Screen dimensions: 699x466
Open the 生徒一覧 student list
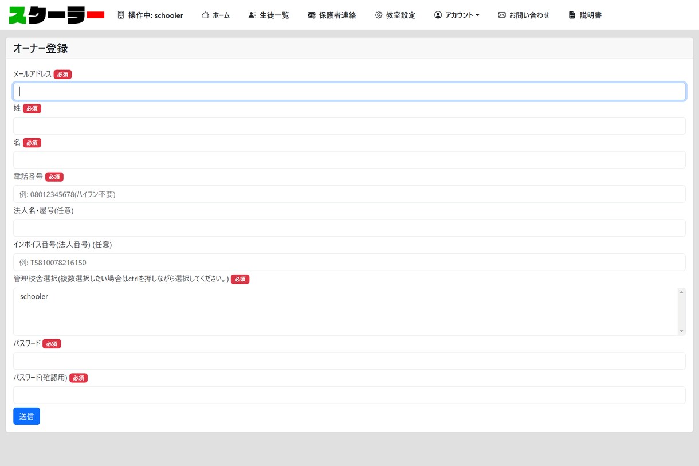[x=269, y=15]
